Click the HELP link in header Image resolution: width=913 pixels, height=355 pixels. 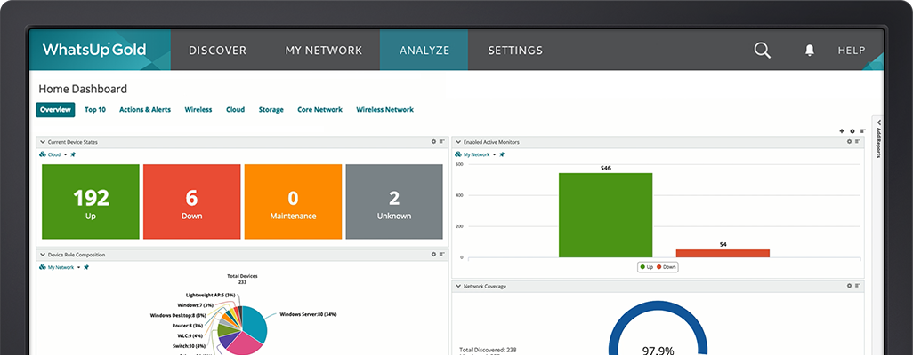click(852, 51)
